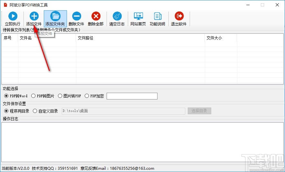Click the app logo in title bar
Screen dimensions: 285x172
[5, 5]
